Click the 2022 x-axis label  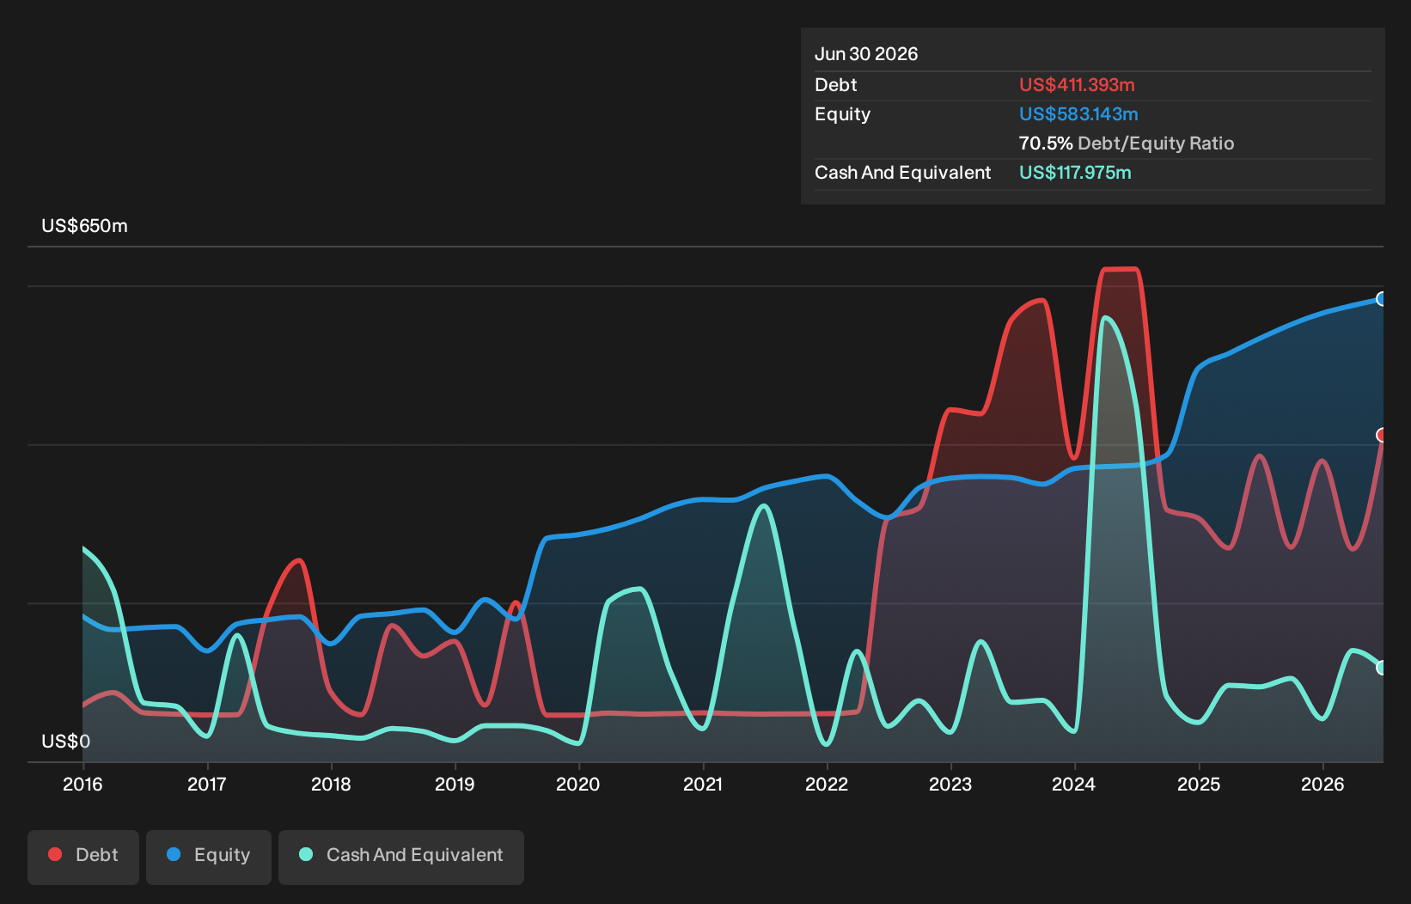pos(827,784)
